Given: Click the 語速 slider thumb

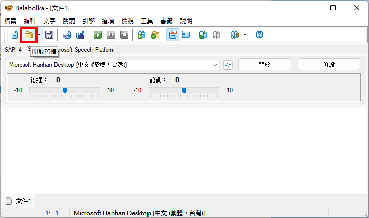Looking at the screenshot, I should click(x=65, y=90).
